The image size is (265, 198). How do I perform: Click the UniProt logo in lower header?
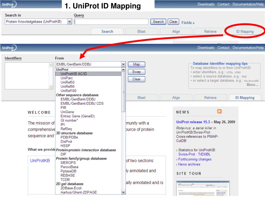(10, 48)
